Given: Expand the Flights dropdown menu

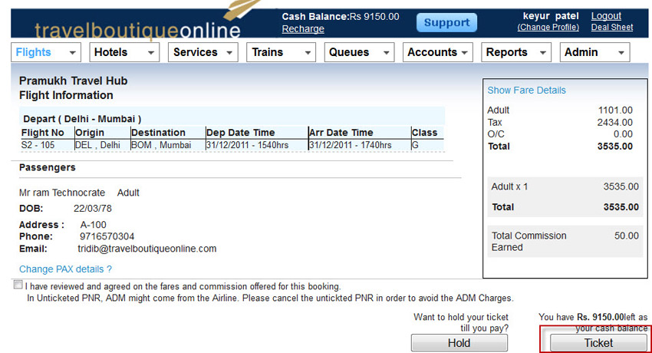Looking at the screenshot, I should tap(46, 52).
